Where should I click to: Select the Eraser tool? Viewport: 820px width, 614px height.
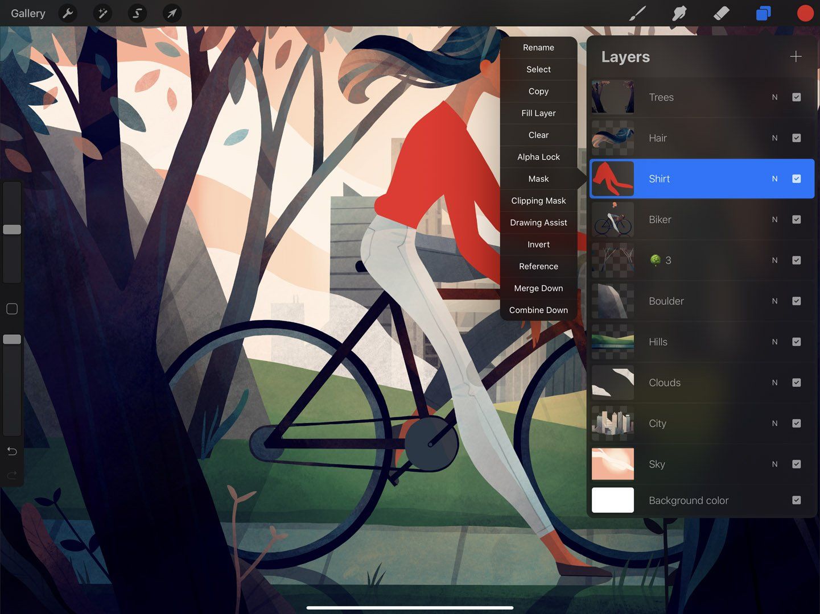coord(721,13)
